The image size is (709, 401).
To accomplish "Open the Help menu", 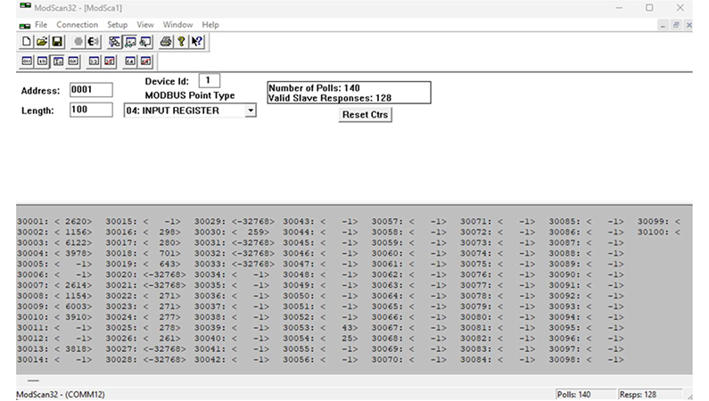I will click(x=210, y=25).
